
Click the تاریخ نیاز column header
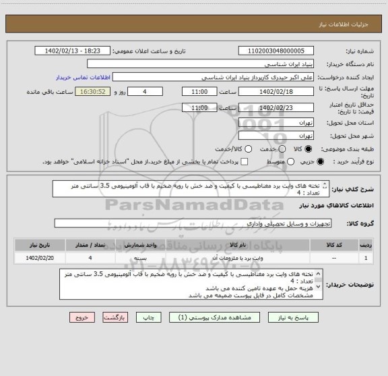[40, 245]
